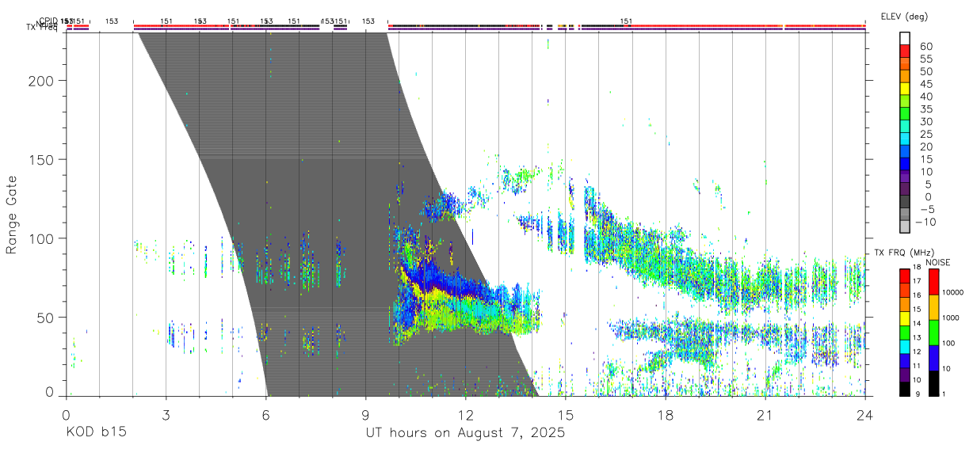
Task: Select the '1000' label on NOISE scale
Action: pyautogui.click(x=952, y=318)
